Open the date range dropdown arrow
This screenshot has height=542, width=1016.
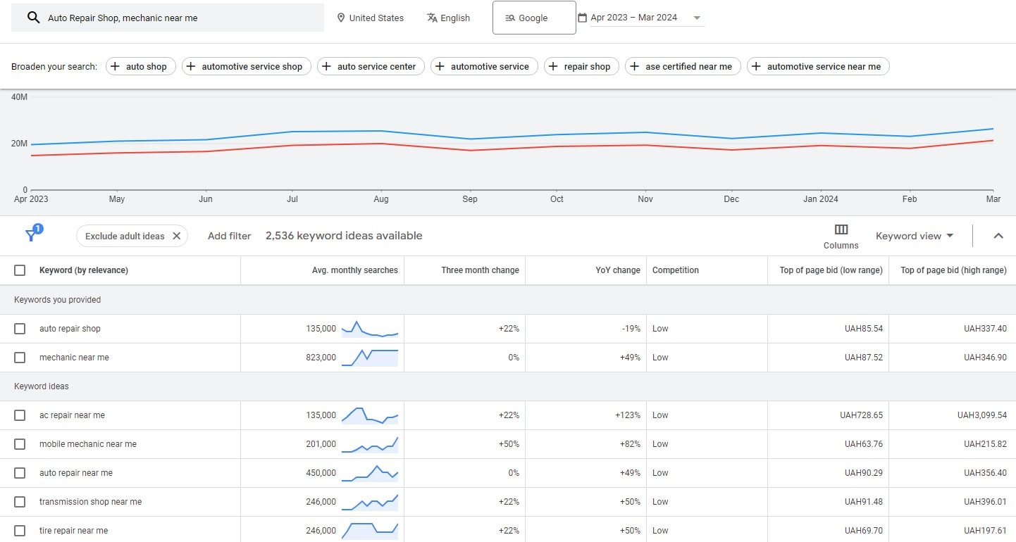pos(697,18)
